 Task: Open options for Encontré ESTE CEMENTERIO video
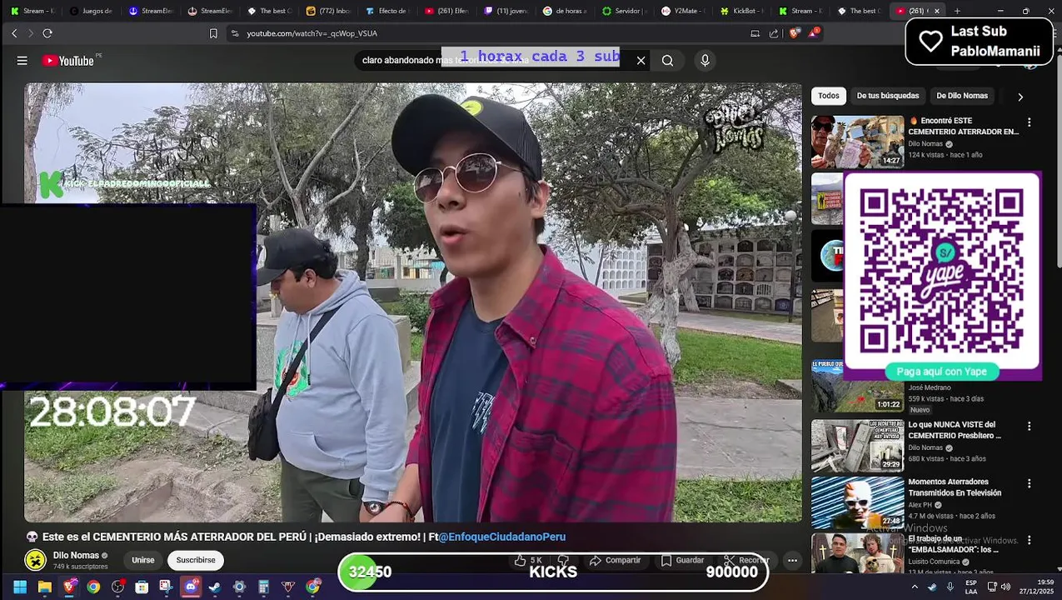click(1029, 122)
